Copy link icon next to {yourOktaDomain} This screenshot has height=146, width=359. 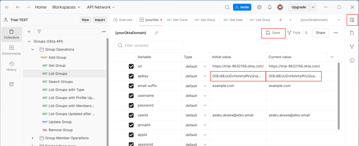point(157,33)
